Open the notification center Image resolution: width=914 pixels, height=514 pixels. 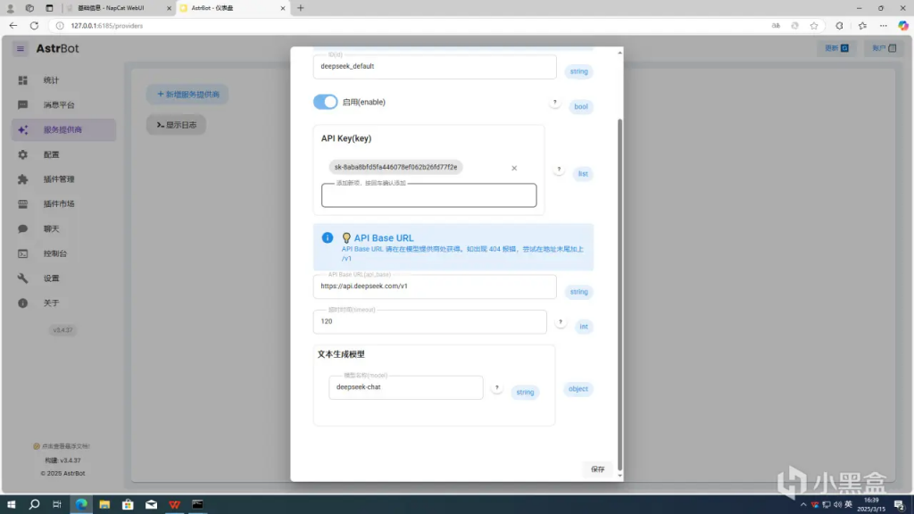click(900, 505)
